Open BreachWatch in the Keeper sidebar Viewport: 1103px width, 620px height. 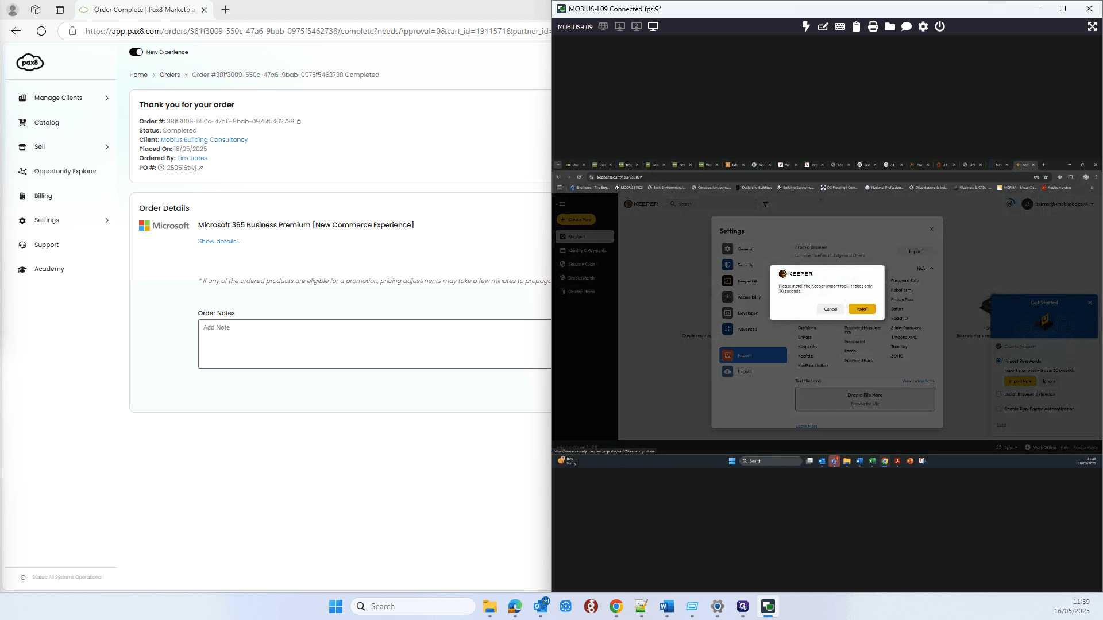click(581, 278)
